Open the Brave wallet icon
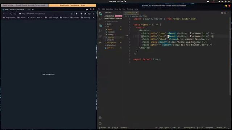The width and height of the screenshot is (232, 130). [90, 14]
